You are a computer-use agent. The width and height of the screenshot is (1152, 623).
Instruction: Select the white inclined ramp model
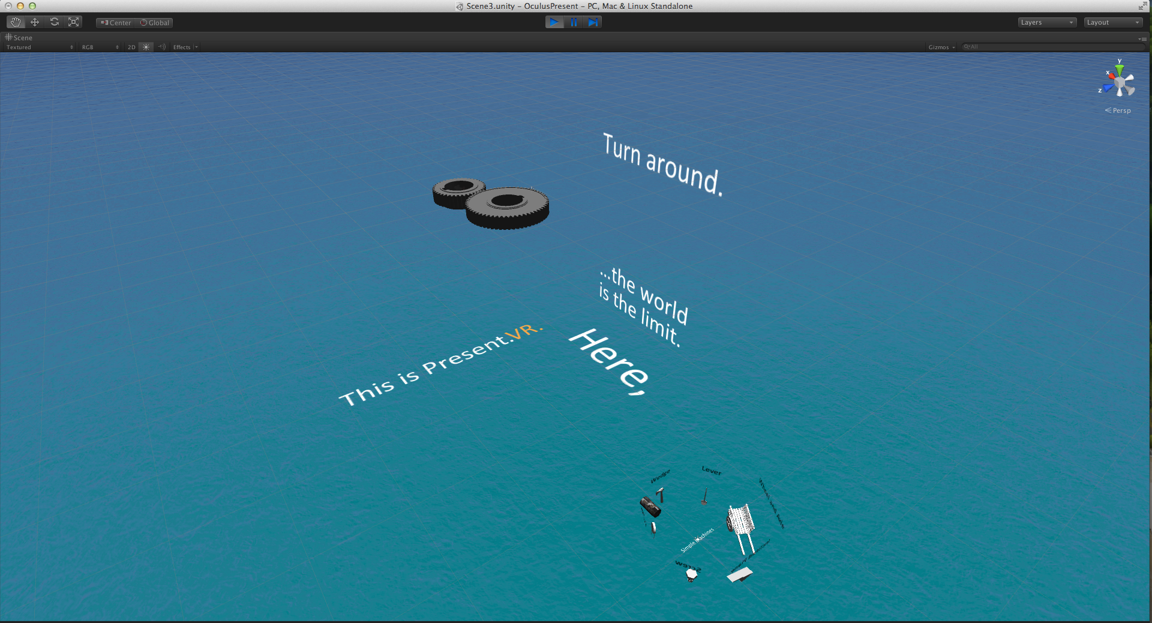(740, 575)
